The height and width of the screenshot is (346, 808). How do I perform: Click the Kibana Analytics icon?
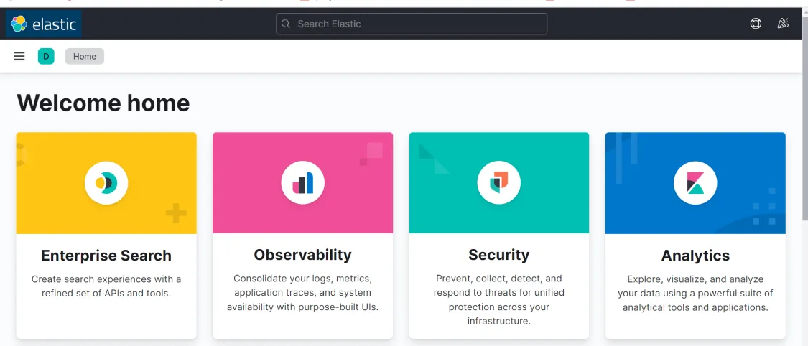tap(695, 183)
